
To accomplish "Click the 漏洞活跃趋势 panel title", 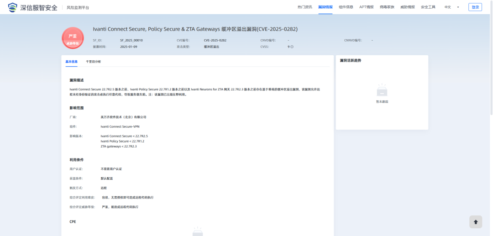I will click(351, 60).
